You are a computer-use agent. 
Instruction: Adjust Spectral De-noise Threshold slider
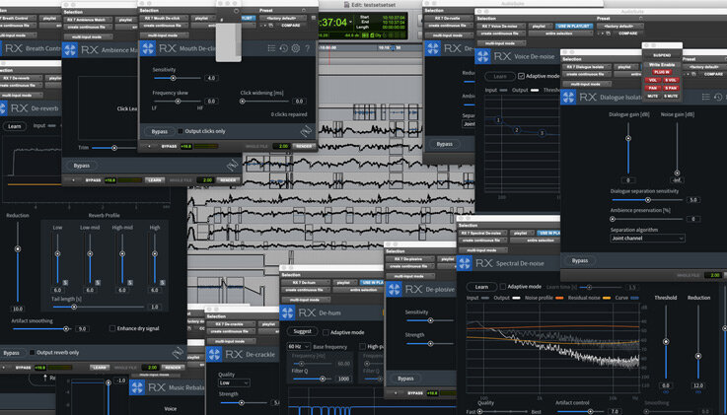pyautogui.click(x=666, y=342)
